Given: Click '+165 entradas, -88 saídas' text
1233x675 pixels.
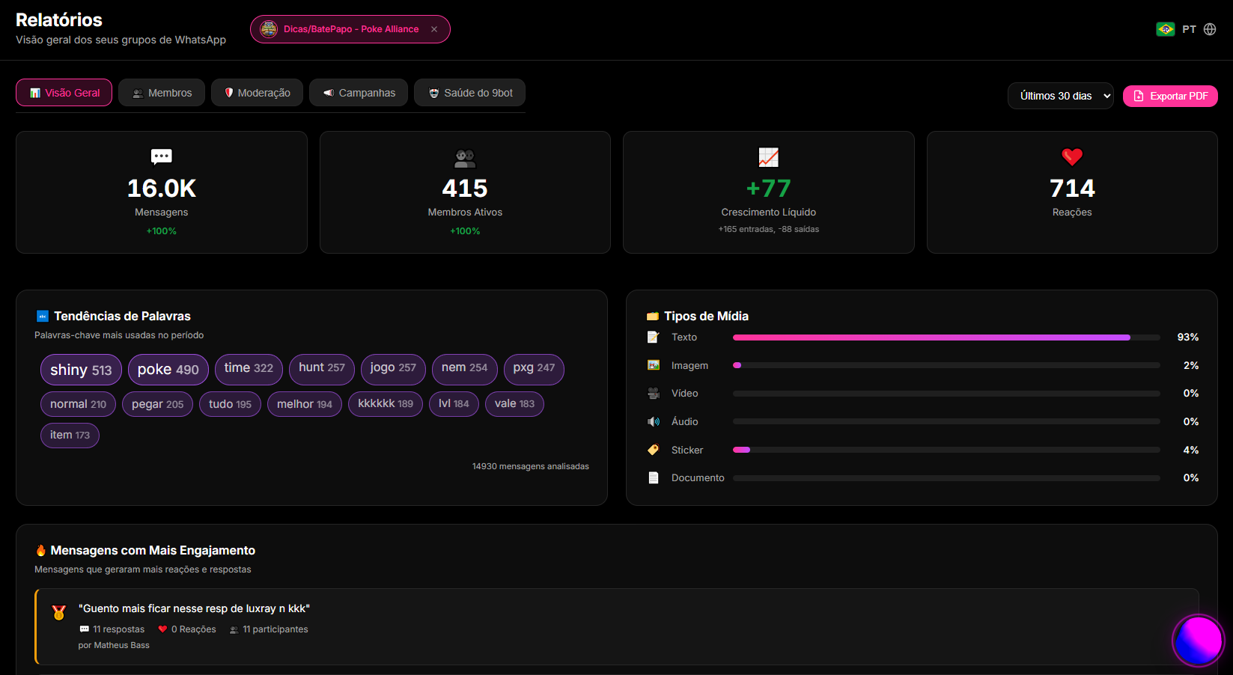Looking at the screenshot, I should click(769, 229).
